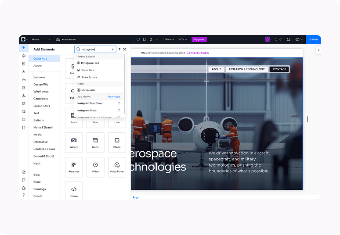Select Layout Tools category
Image resolution: width=340 pixels, height=235 pixels.
pos(42,106)
